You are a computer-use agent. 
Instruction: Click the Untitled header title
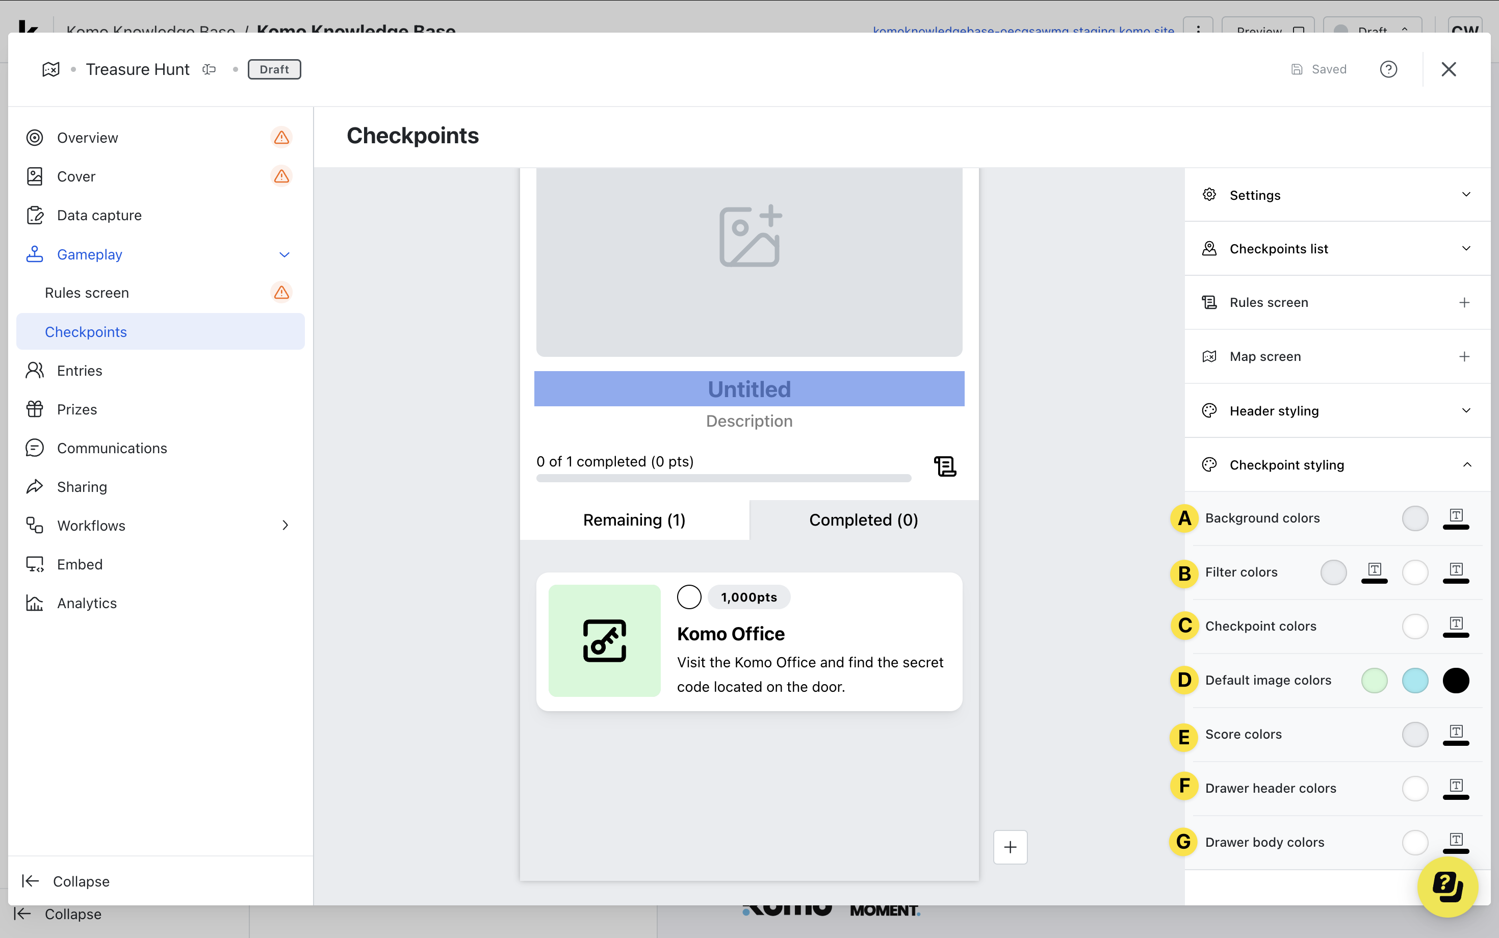[749, 389]
